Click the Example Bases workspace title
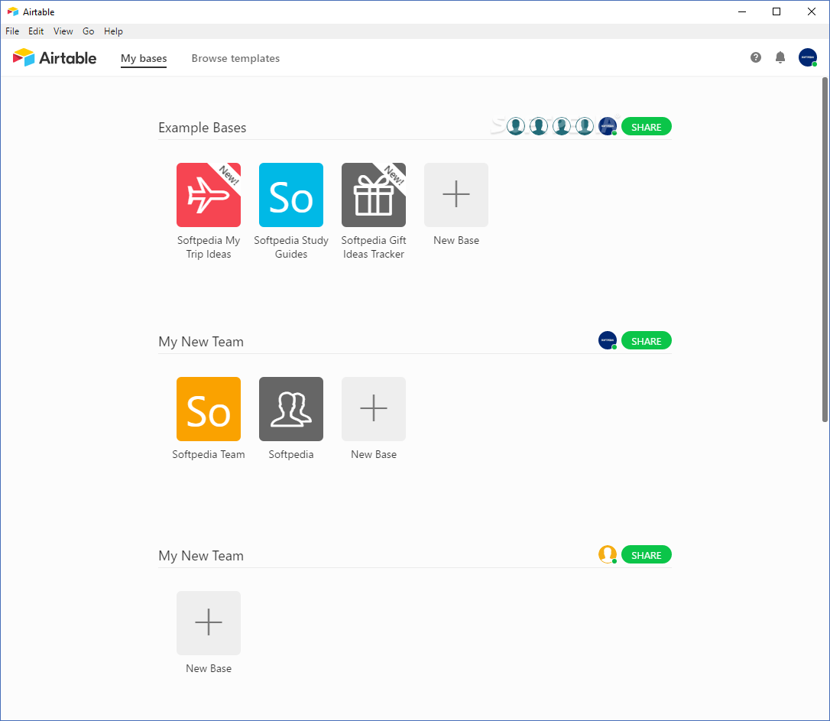The height and width of the screenshot is (721, 830). click(x=203, y=128)
